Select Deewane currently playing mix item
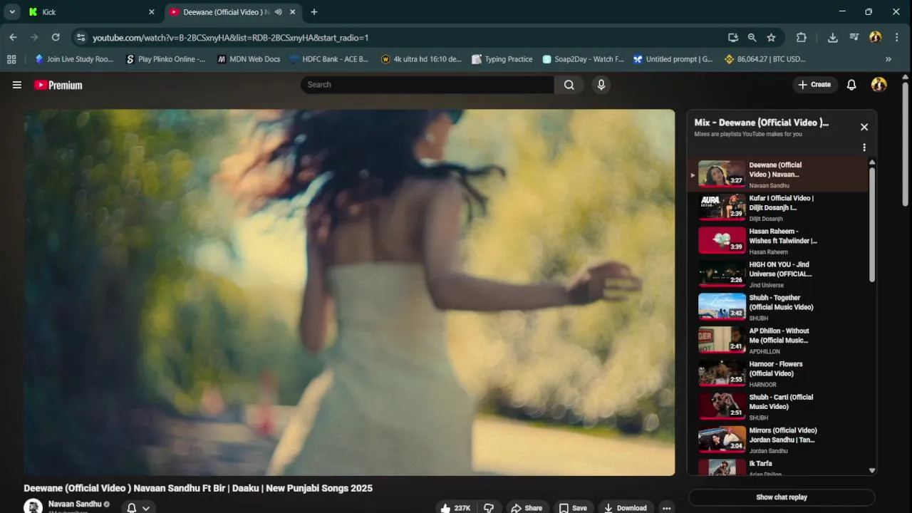 [778, 175]
